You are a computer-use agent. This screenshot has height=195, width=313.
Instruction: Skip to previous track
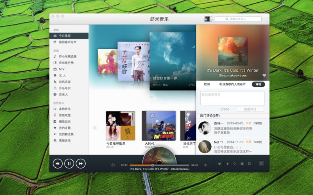pyautogui.click(x=58, y=163)
